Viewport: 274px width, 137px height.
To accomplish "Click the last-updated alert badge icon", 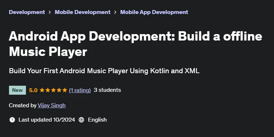I will click(12, 120).
